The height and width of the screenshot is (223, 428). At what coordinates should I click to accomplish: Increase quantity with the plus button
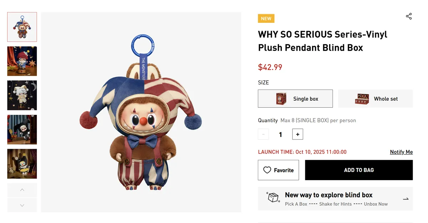[x=297, y=134]
